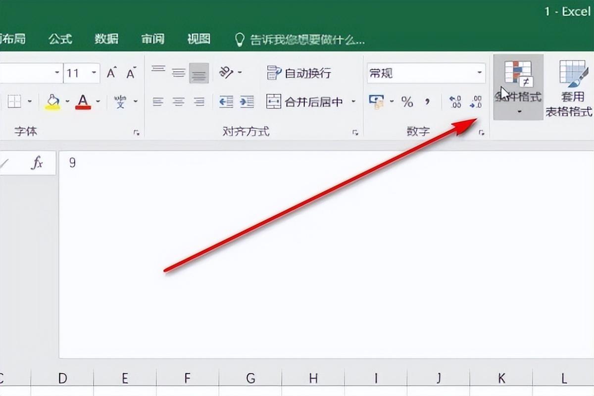Image resolution: width=594 pixels, height=396 pixels.
Task: Select column K header
Action: [501, 379]
